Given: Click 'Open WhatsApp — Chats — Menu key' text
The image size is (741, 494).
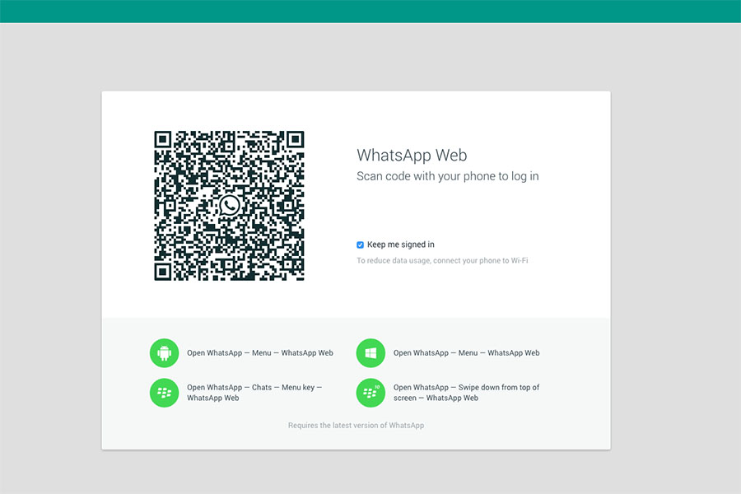Looking at the screenshot, I should point(254,393).
